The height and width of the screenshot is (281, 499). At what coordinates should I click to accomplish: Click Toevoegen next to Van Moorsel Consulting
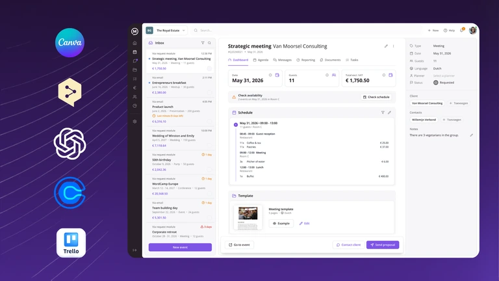coord(459,103)
